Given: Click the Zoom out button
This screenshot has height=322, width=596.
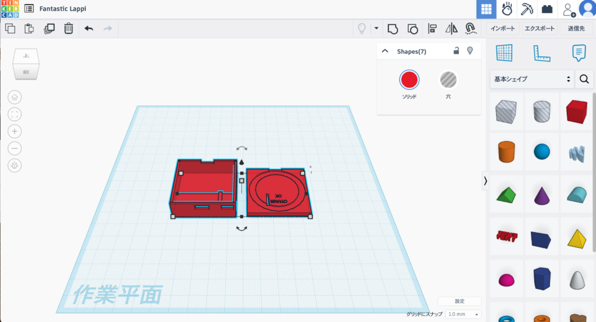Looking at the screenshot, I should tap(14, 148).
